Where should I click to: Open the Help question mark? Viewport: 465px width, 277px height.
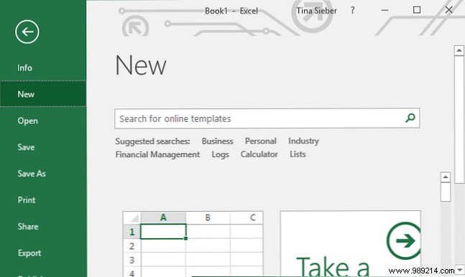pyautogui.click(x=352, y=10)
